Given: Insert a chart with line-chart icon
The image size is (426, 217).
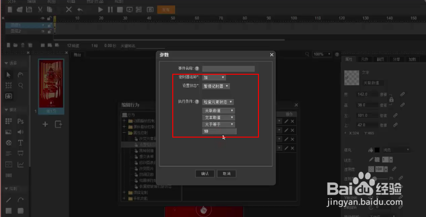Looking at the screenshot, I should point(21,165).
